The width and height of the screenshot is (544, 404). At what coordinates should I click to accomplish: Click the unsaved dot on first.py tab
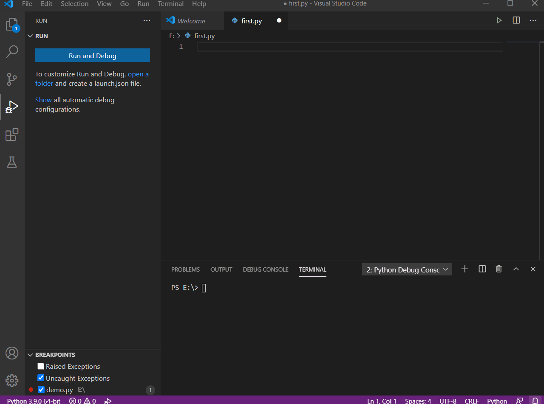tap(279, 20)
